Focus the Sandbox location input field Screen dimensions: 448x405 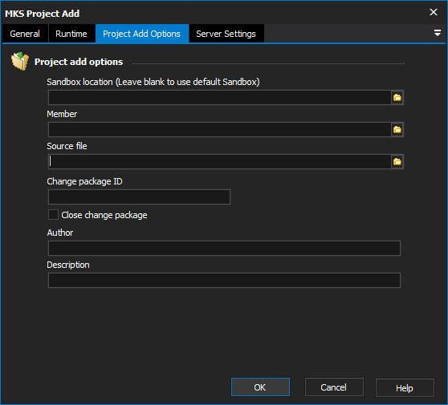219,98
